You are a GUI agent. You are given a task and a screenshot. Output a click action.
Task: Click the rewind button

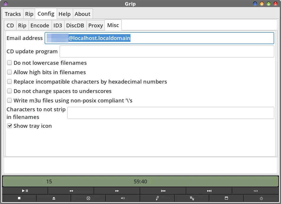(x=71, y=191)
